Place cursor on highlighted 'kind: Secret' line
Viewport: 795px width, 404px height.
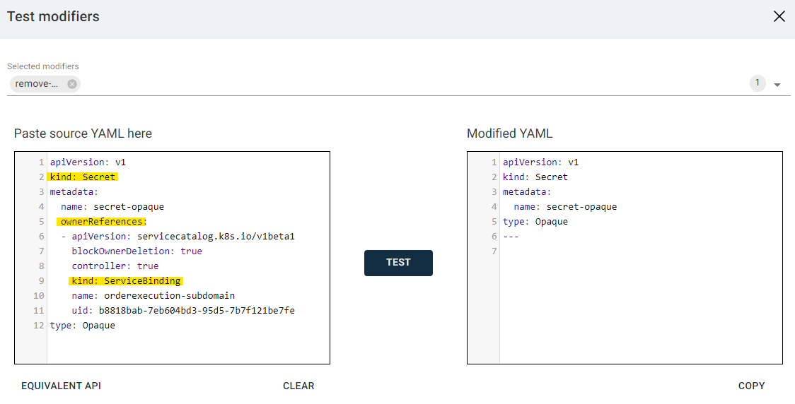(83, 177)
